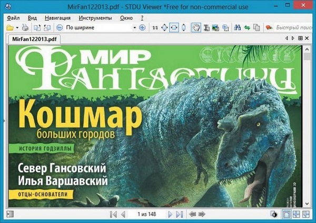Click the vertical scrollbar up arrow
Image resolution: width=316 pixels, height=223 pixels.
click(307, 49)
